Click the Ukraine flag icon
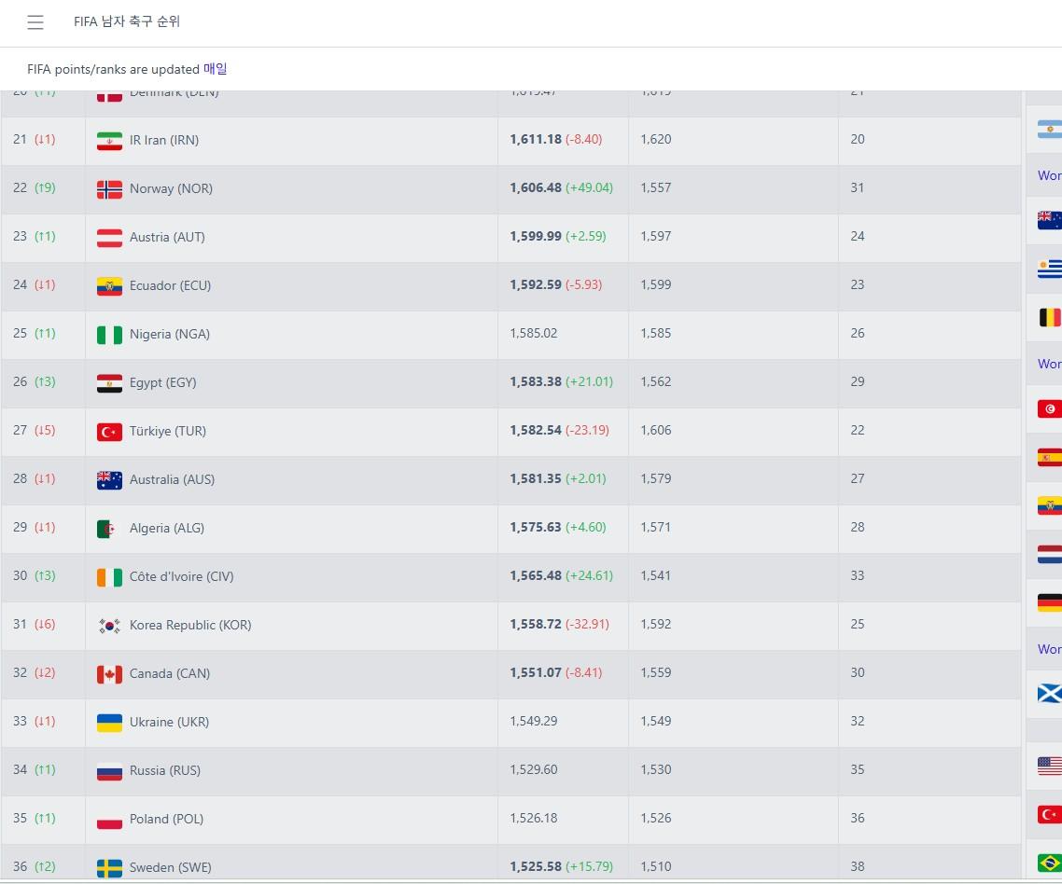 [x=109, y=723]
